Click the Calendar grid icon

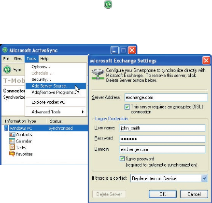pos(12,141)
